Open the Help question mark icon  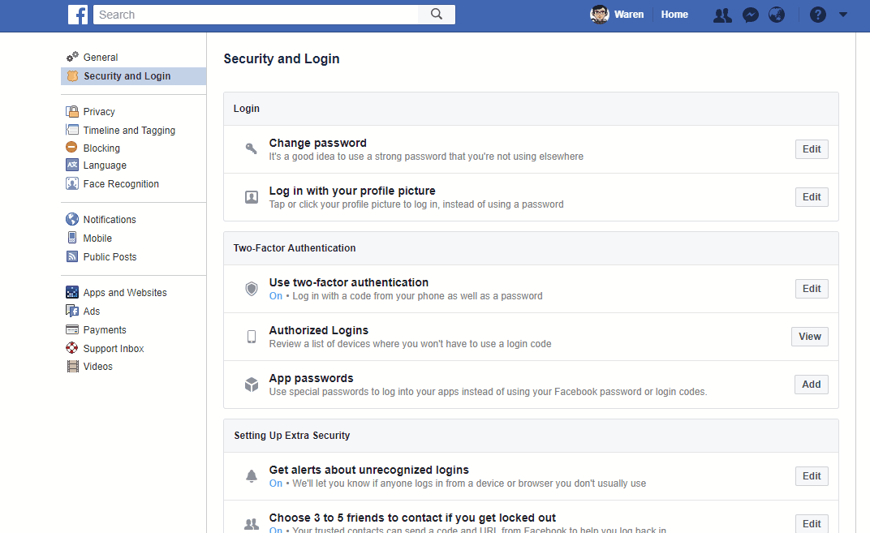tap(817, 15)
